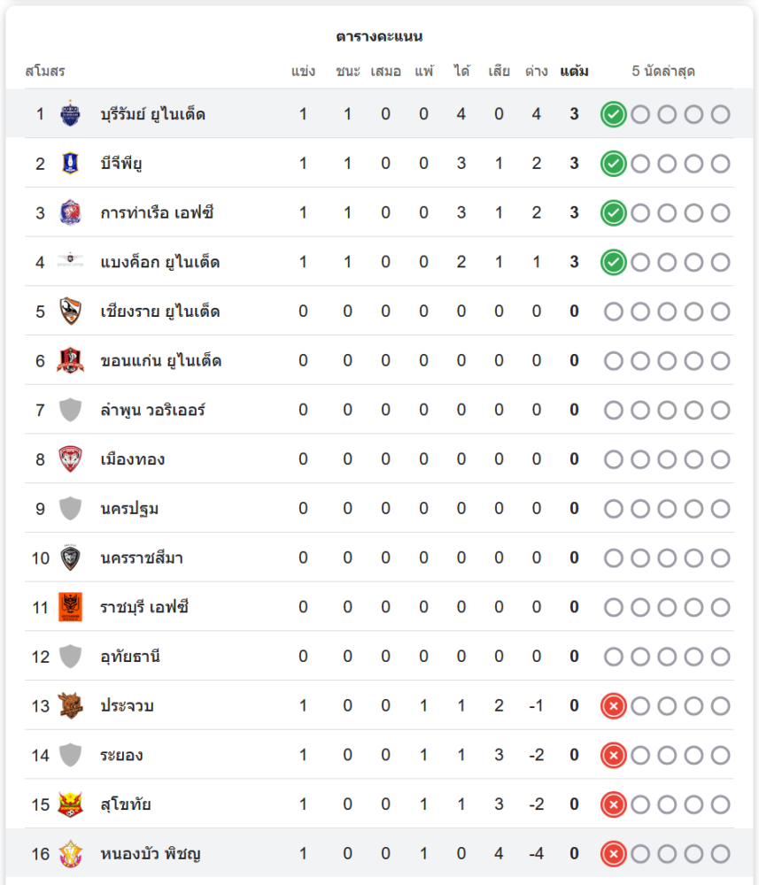Viewport: 759px width, 885px height.
Task: Click the 5 นัดล่าสุด column header
Action: point(663,71)
